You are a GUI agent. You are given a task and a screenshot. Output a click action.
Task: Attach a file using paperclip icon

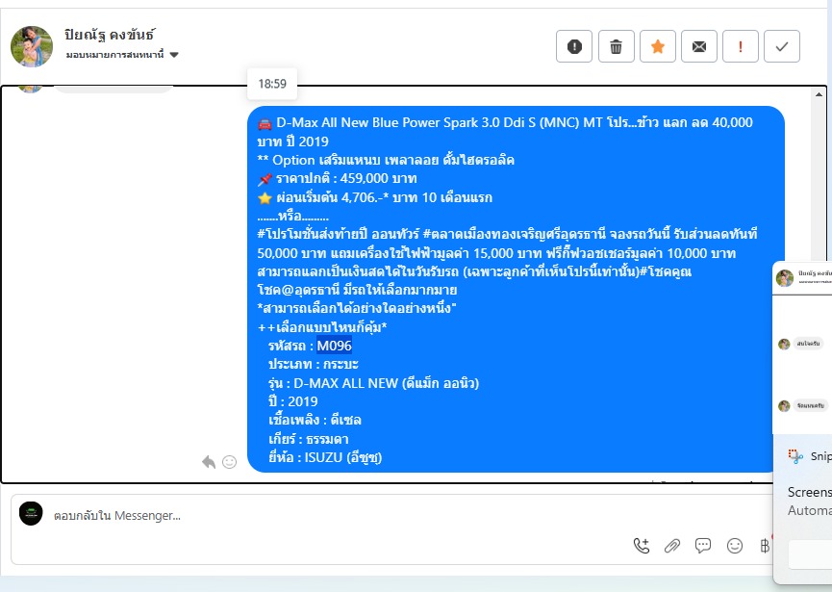tap(672, 545)
